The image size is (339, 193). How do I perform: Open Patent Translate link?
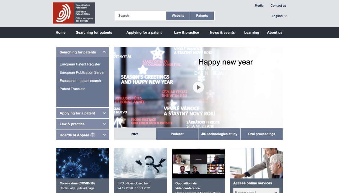pos(73,89)
